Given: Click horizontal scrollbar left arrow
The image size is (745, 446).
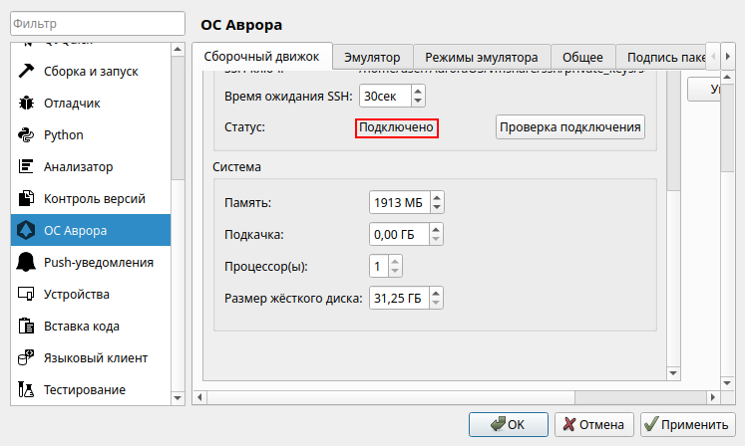Looking at the screenshot, I should click(199, 397).
